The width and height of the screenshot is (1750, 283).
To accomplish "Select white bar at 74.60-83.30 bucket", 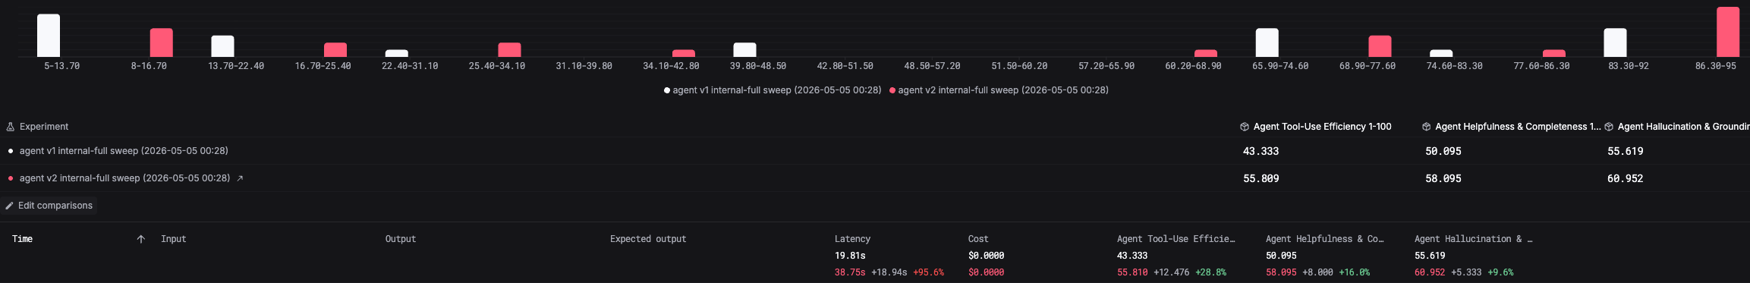I will [1441, 53].
